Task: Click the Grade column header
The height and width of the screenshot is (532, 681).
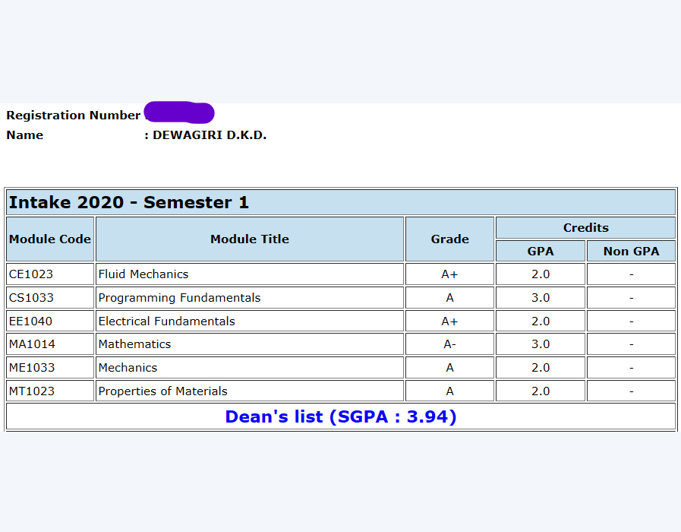Action: tap(449, 239)
